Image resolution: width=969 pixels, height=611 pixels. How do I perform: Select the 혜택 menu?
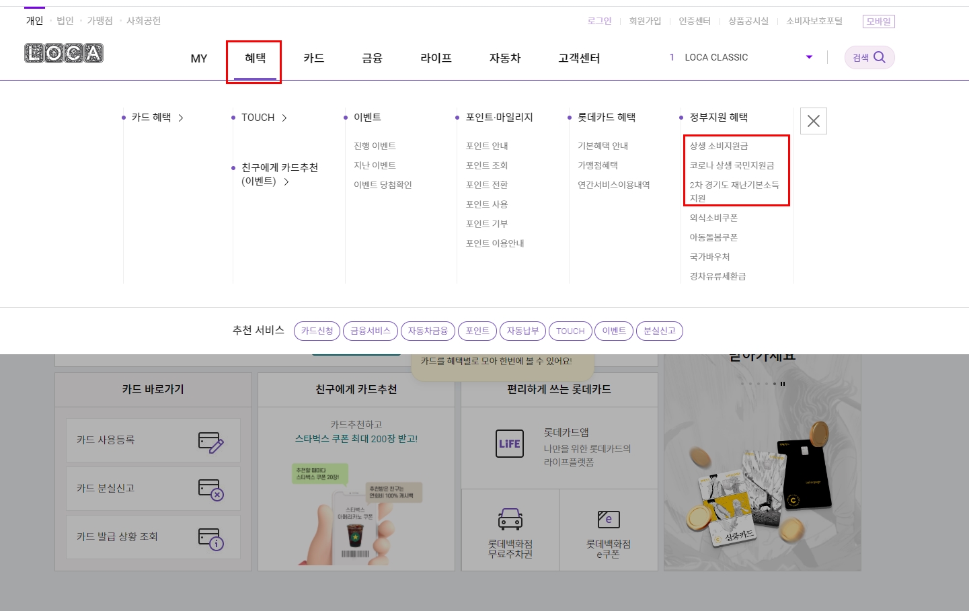coord(255,58)
